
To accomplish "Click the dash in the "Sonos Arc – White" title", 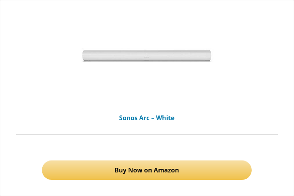I will coord(153,118).
